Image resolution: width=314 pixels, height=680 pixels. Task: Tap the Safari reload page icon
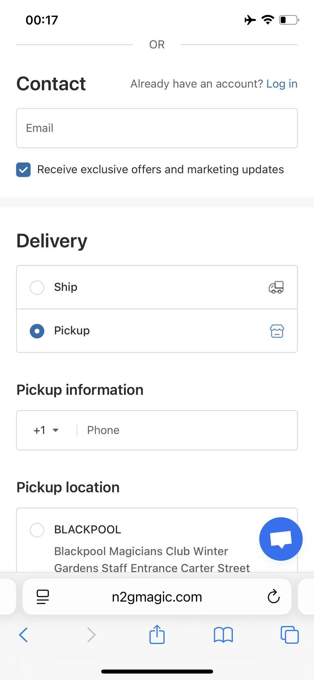(273, 596)
